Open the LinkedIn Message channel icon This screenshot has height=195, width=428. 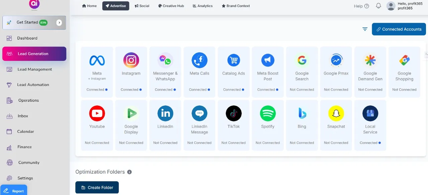pos(199,114)
